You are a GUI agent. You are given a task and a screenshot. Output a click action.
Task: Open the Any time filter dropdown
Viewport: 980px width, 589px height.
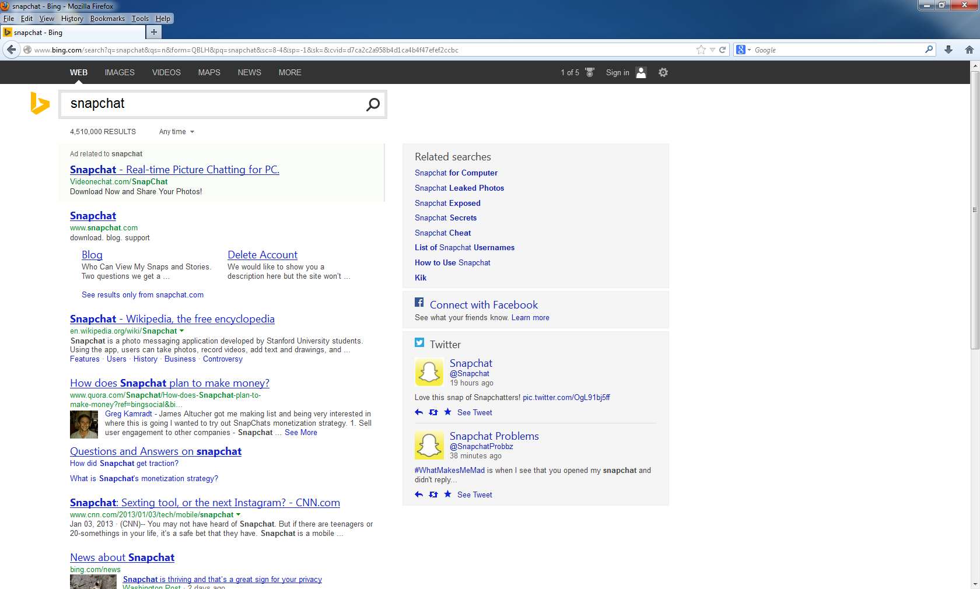[176, 132]
